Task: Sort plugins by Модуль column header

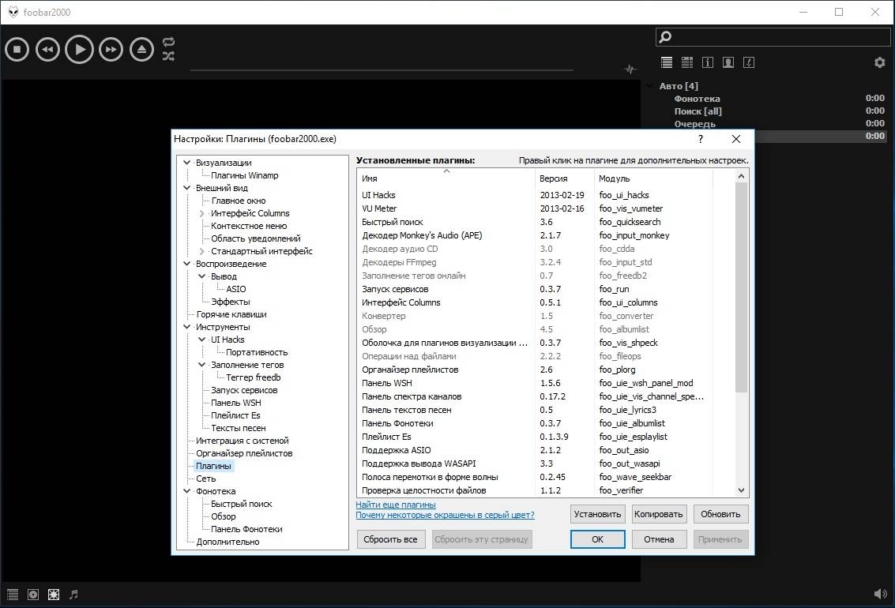Action: pyautogui.click(x=653, y=178)
